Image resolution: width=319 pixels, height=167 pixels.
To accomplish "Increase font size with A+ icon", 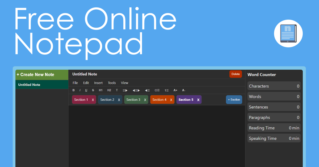I will 175,90.
